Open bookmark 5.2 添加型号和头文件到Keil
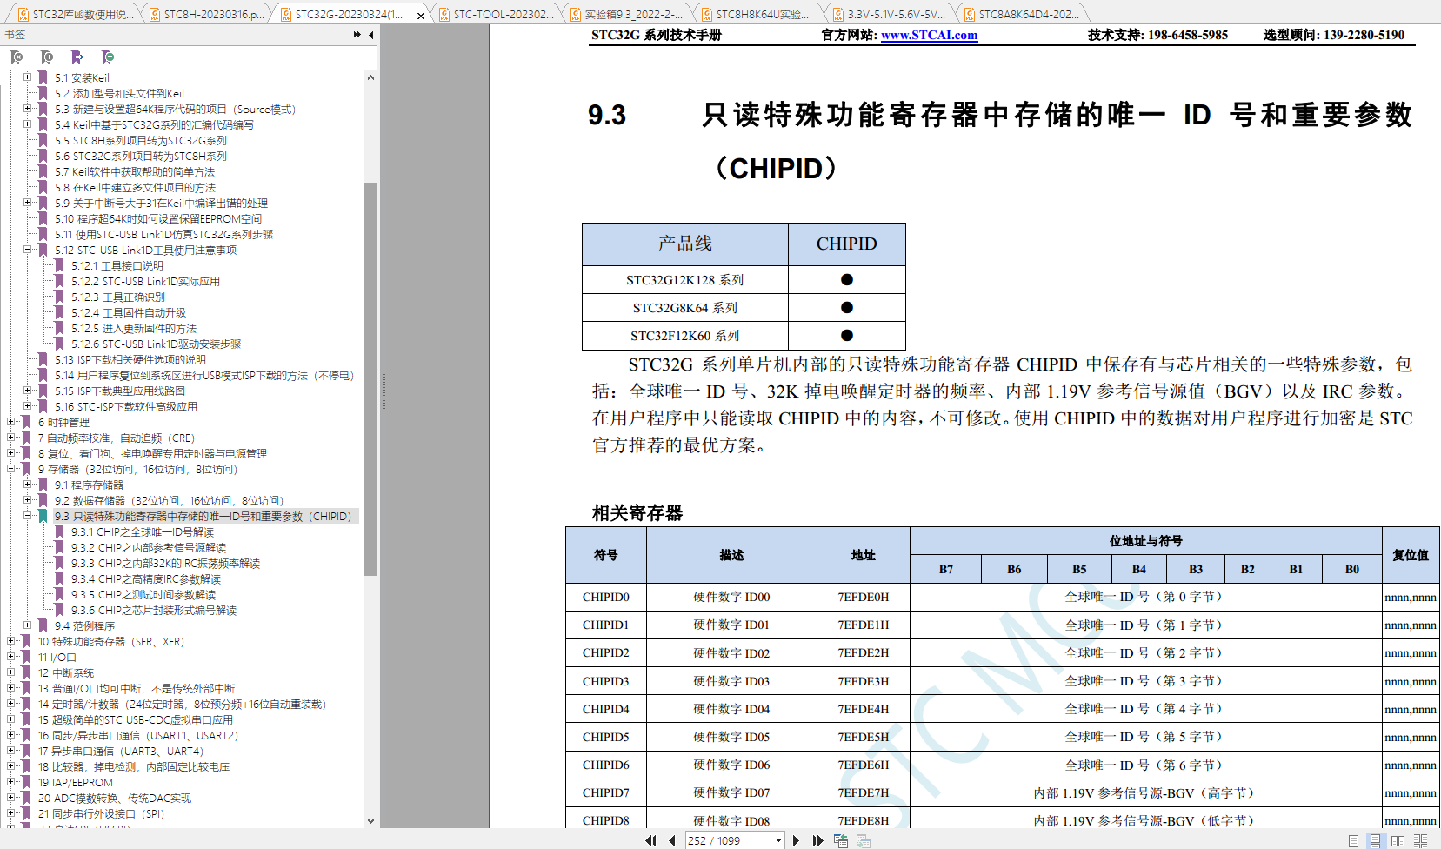The height and width of the screenshot is (849, 1441). pos(119,93)
